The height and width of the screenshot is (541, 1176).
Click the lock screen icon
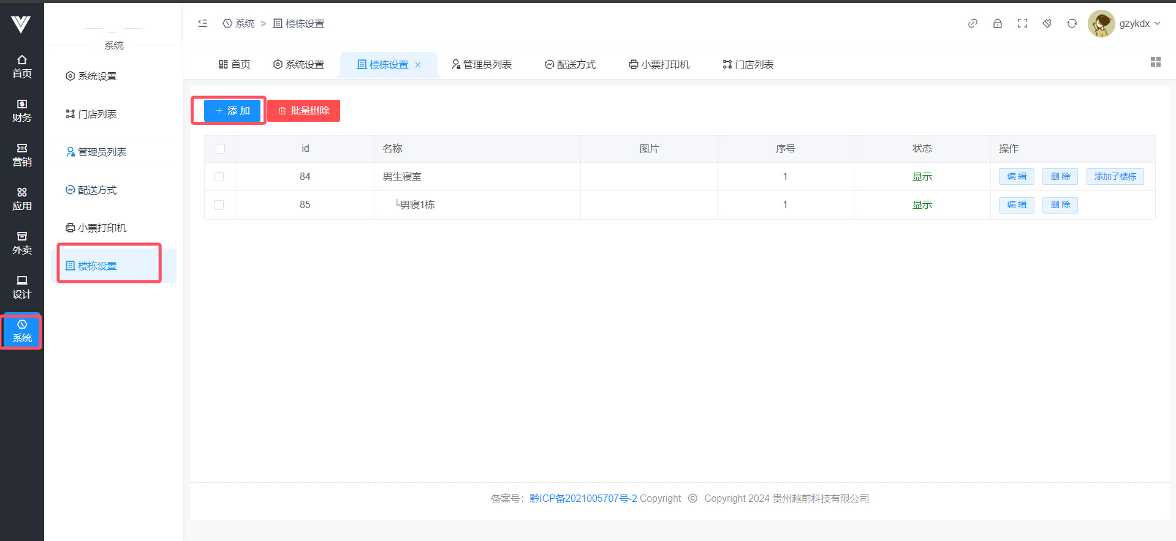[998, 23]
